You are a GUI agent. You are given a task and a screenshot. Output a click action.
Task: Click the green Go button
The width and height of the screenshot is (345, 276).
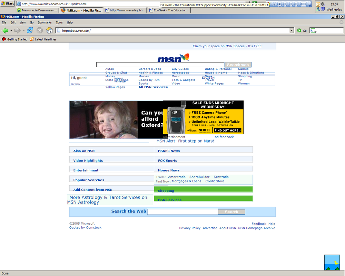click(302, 31)
